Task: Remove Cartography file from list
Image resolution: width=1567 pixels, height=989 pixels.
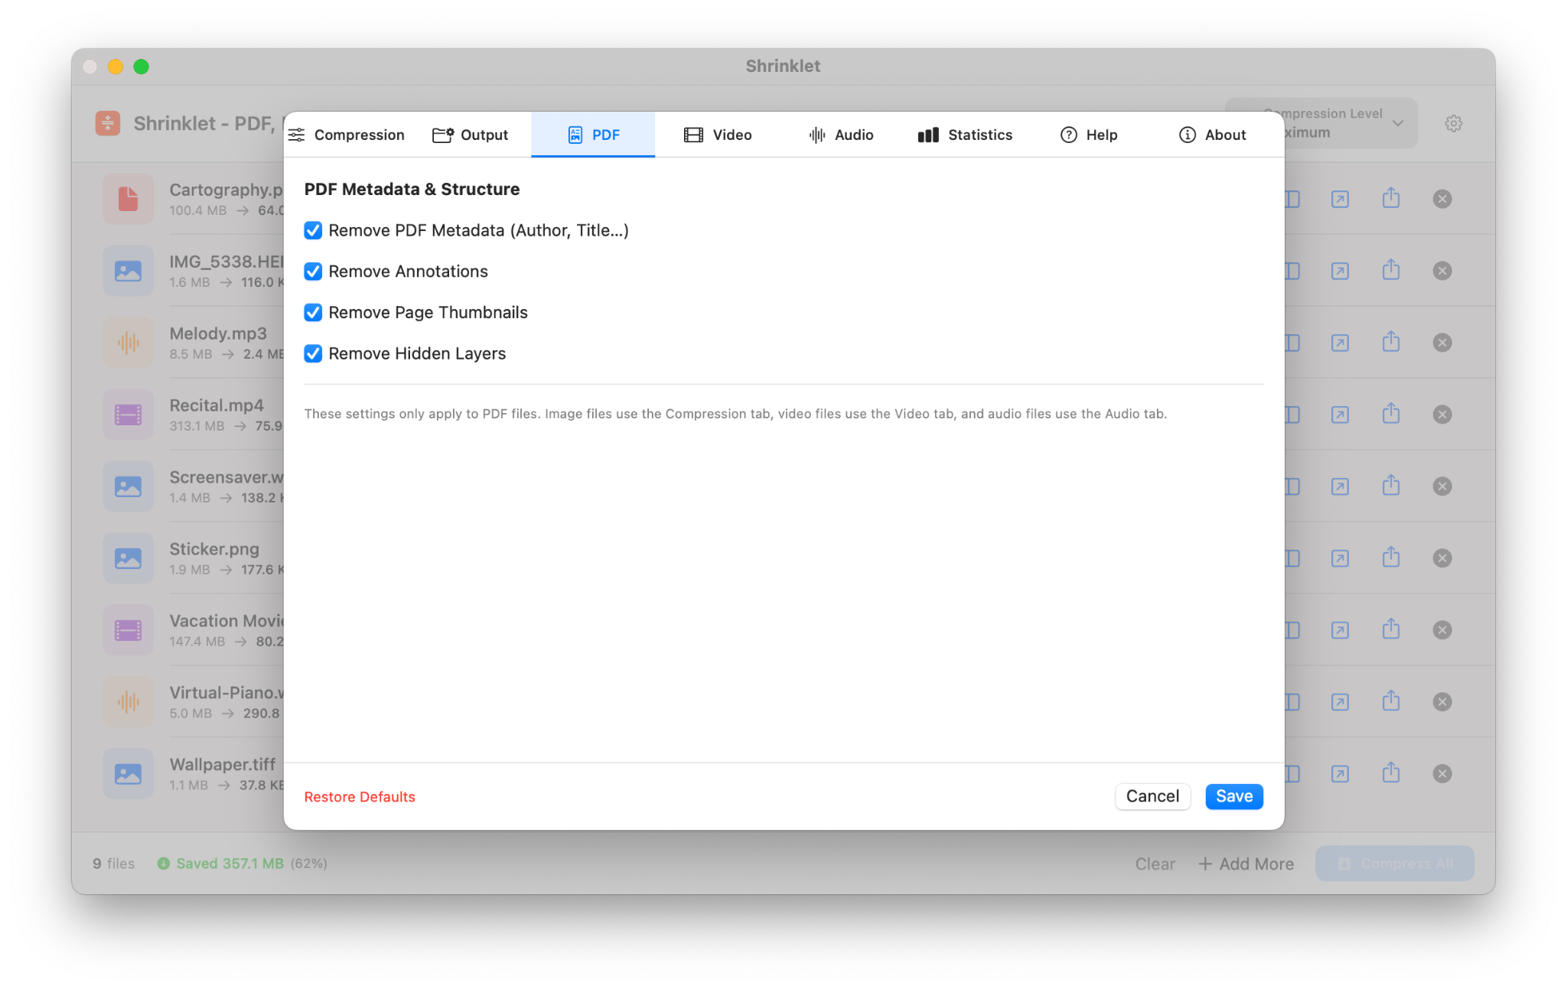Action: (x=1442, y=199)
